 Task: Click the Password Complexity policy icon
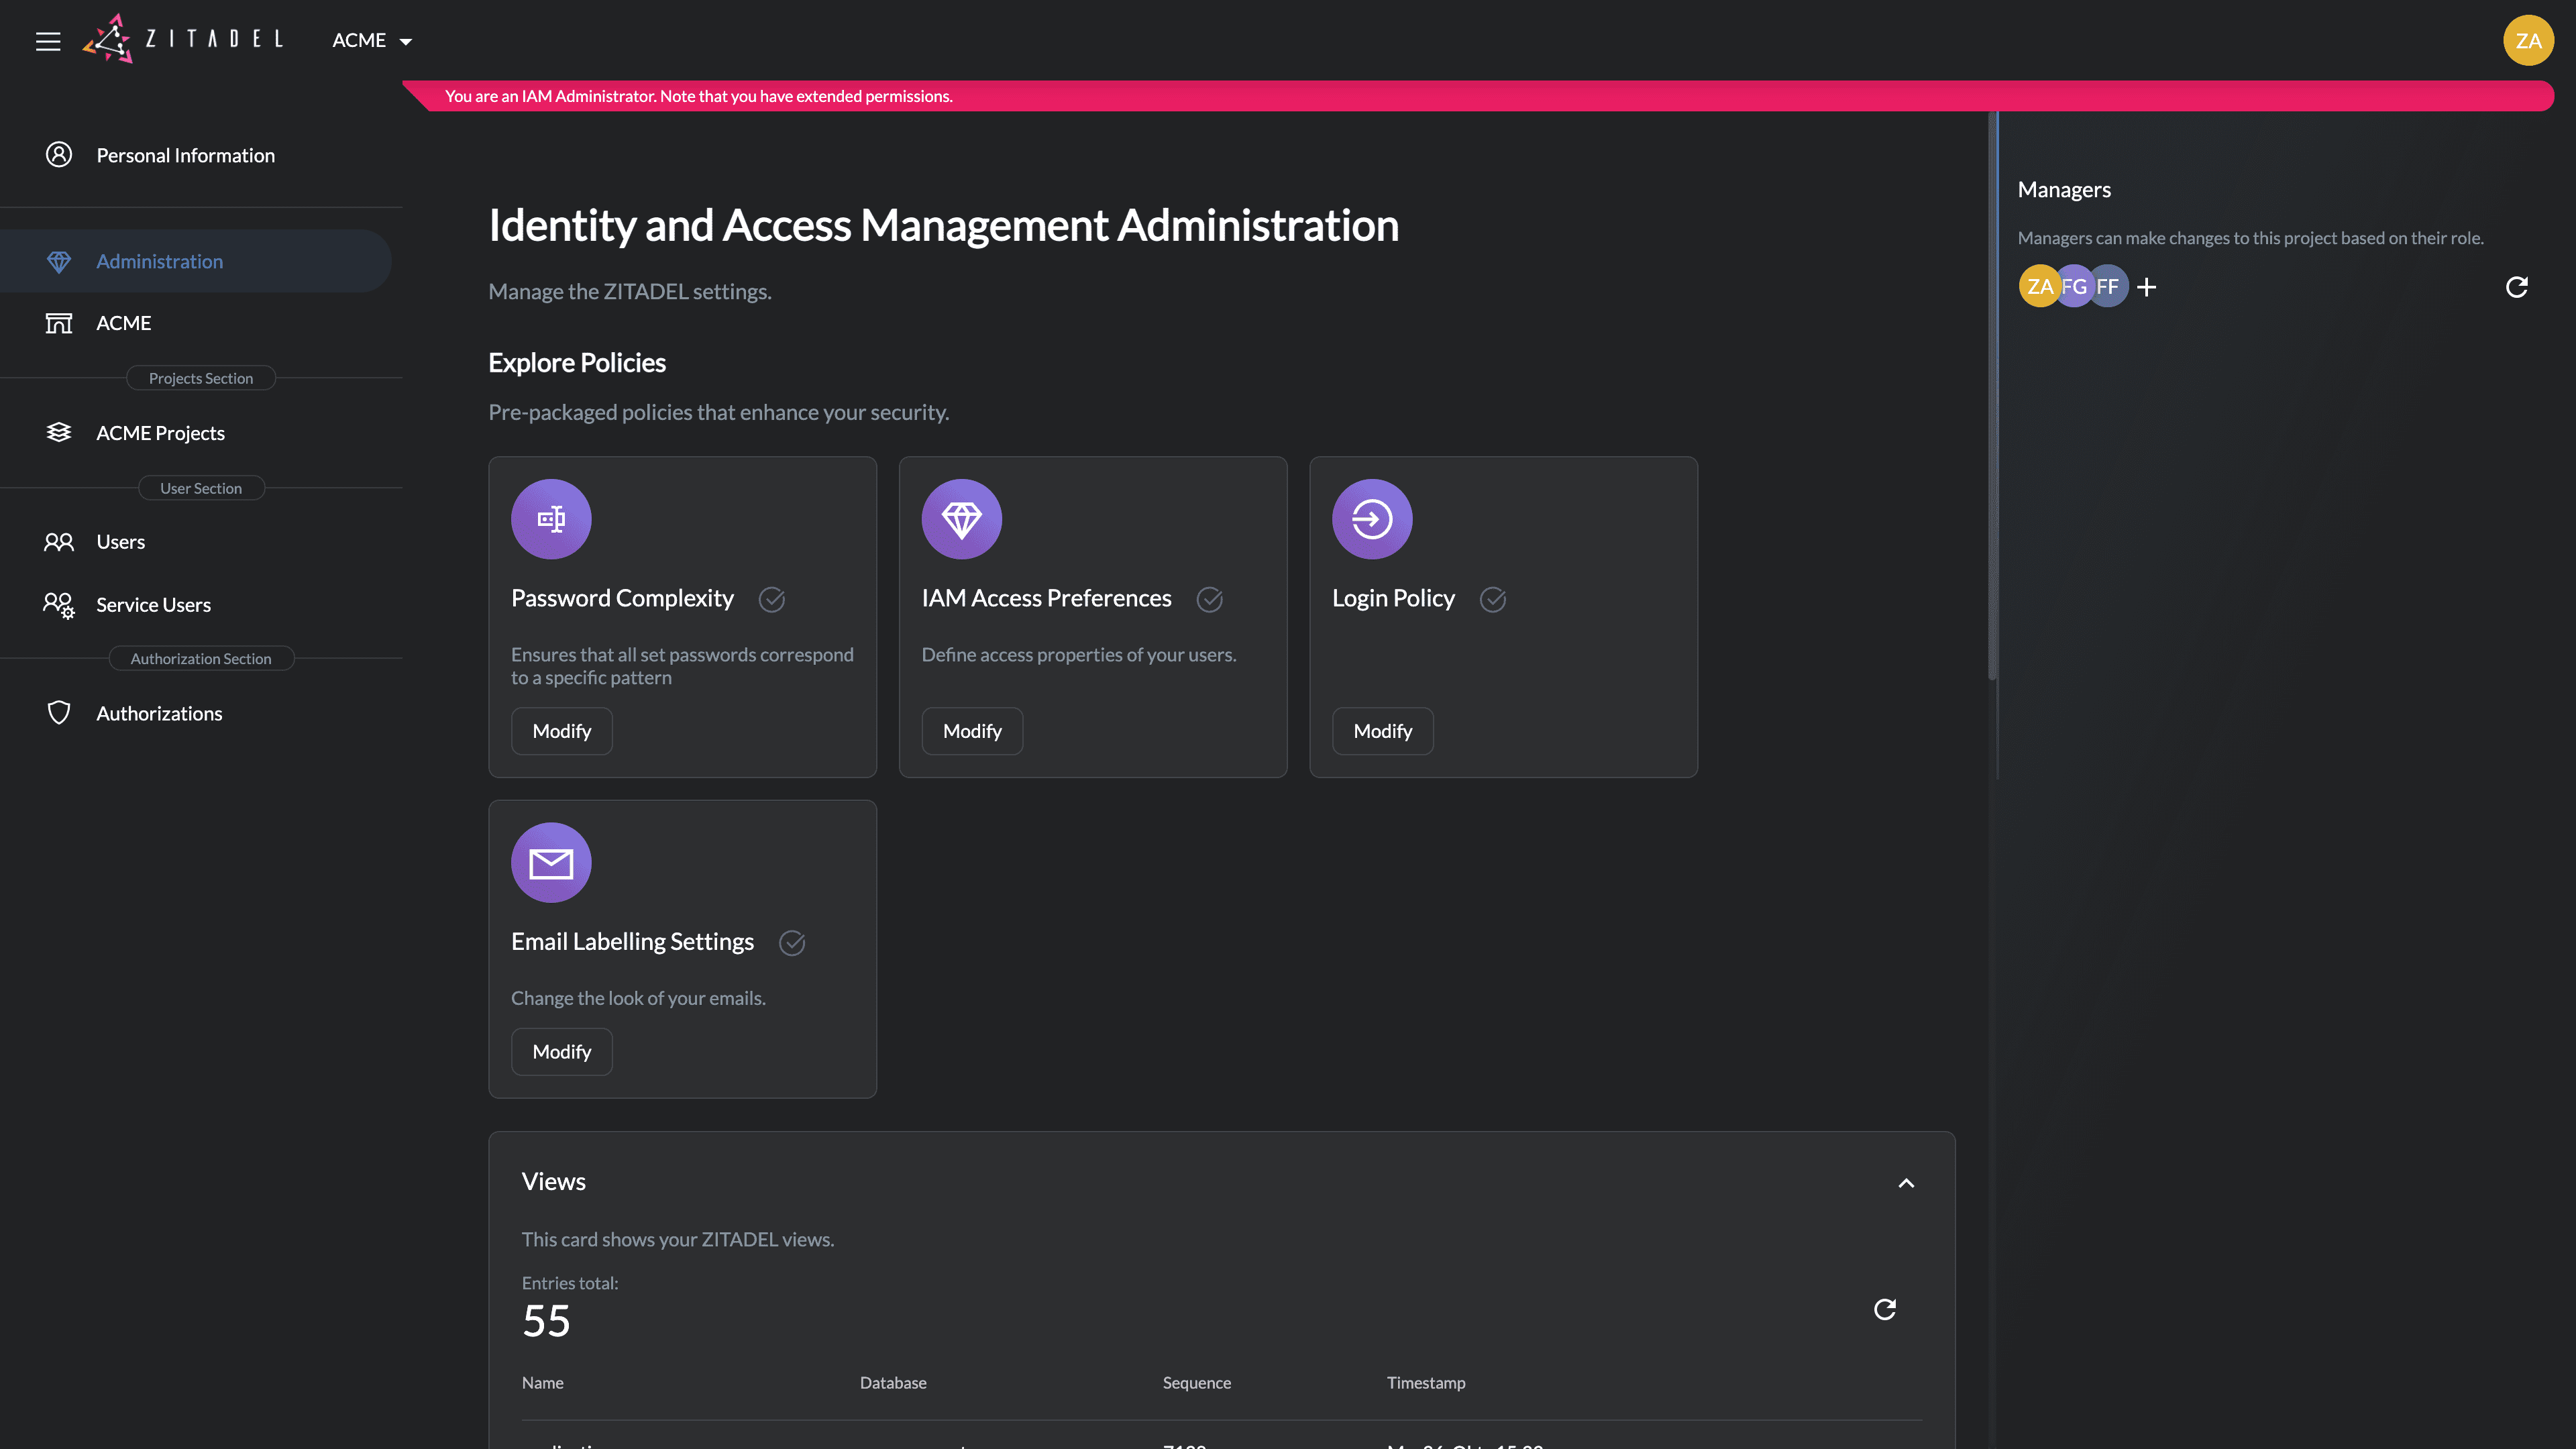click(x=551, y=519)
